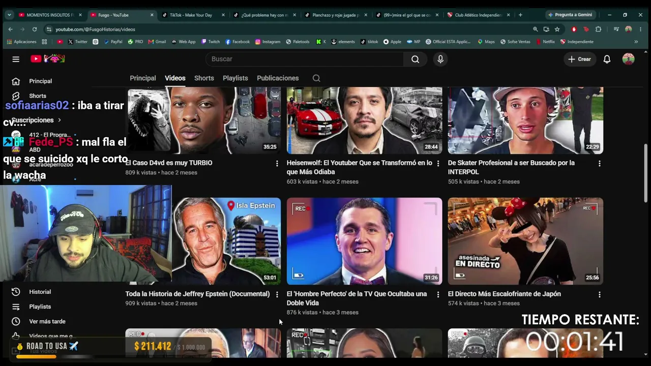Open the Historial clock icon

pyautogui.click(x=16, y=292)
